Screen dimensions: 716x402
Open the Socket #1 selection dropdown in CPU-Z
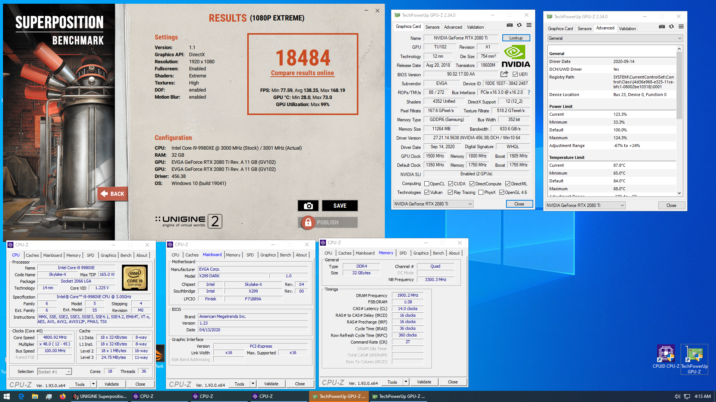coord(54,371)
